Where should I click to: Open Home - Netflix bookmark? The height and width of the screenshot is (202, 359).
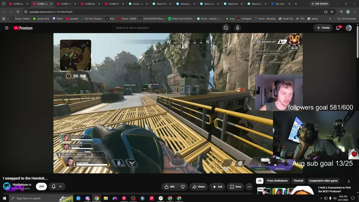tap(127, 19)
